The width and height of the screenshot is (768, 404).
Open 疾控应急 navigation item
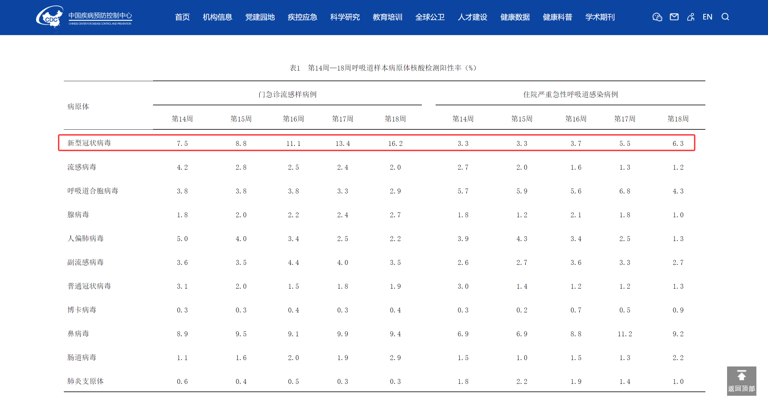click(x=302, y=17)
